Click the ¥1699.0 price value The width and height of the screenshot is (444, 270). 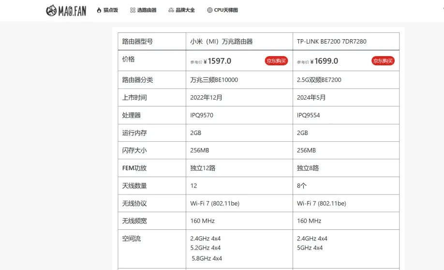pos(324,61)
